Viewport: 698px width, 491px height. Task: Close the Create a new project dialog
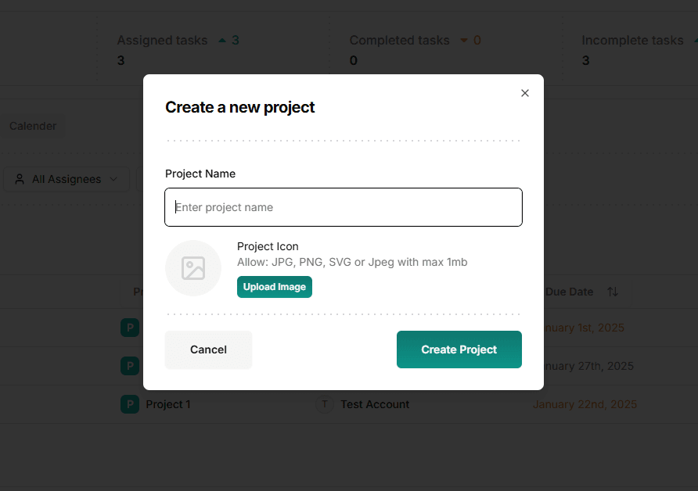(525, 93)
